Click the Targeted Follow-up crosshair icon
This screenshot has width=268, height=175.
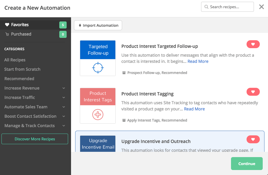coord(98,68)
